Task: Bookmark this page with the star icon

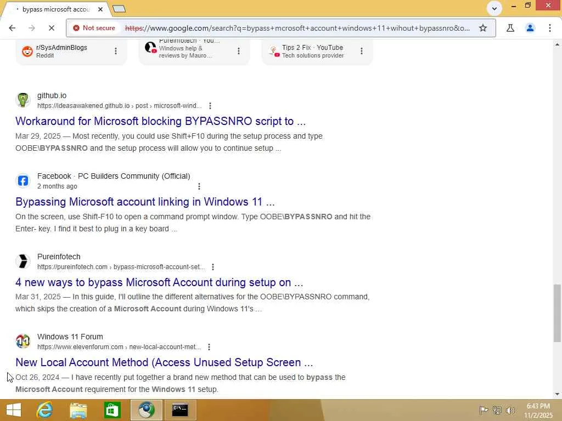Action: [x=483, y=28]
